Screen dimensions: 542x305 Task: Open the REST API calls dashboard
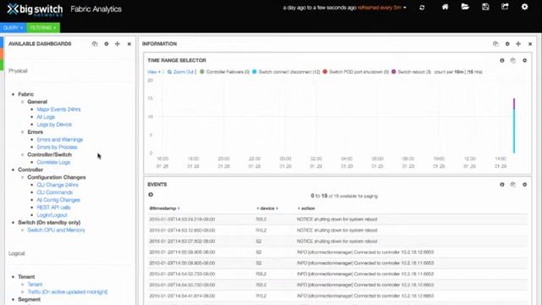click(53, 208)
